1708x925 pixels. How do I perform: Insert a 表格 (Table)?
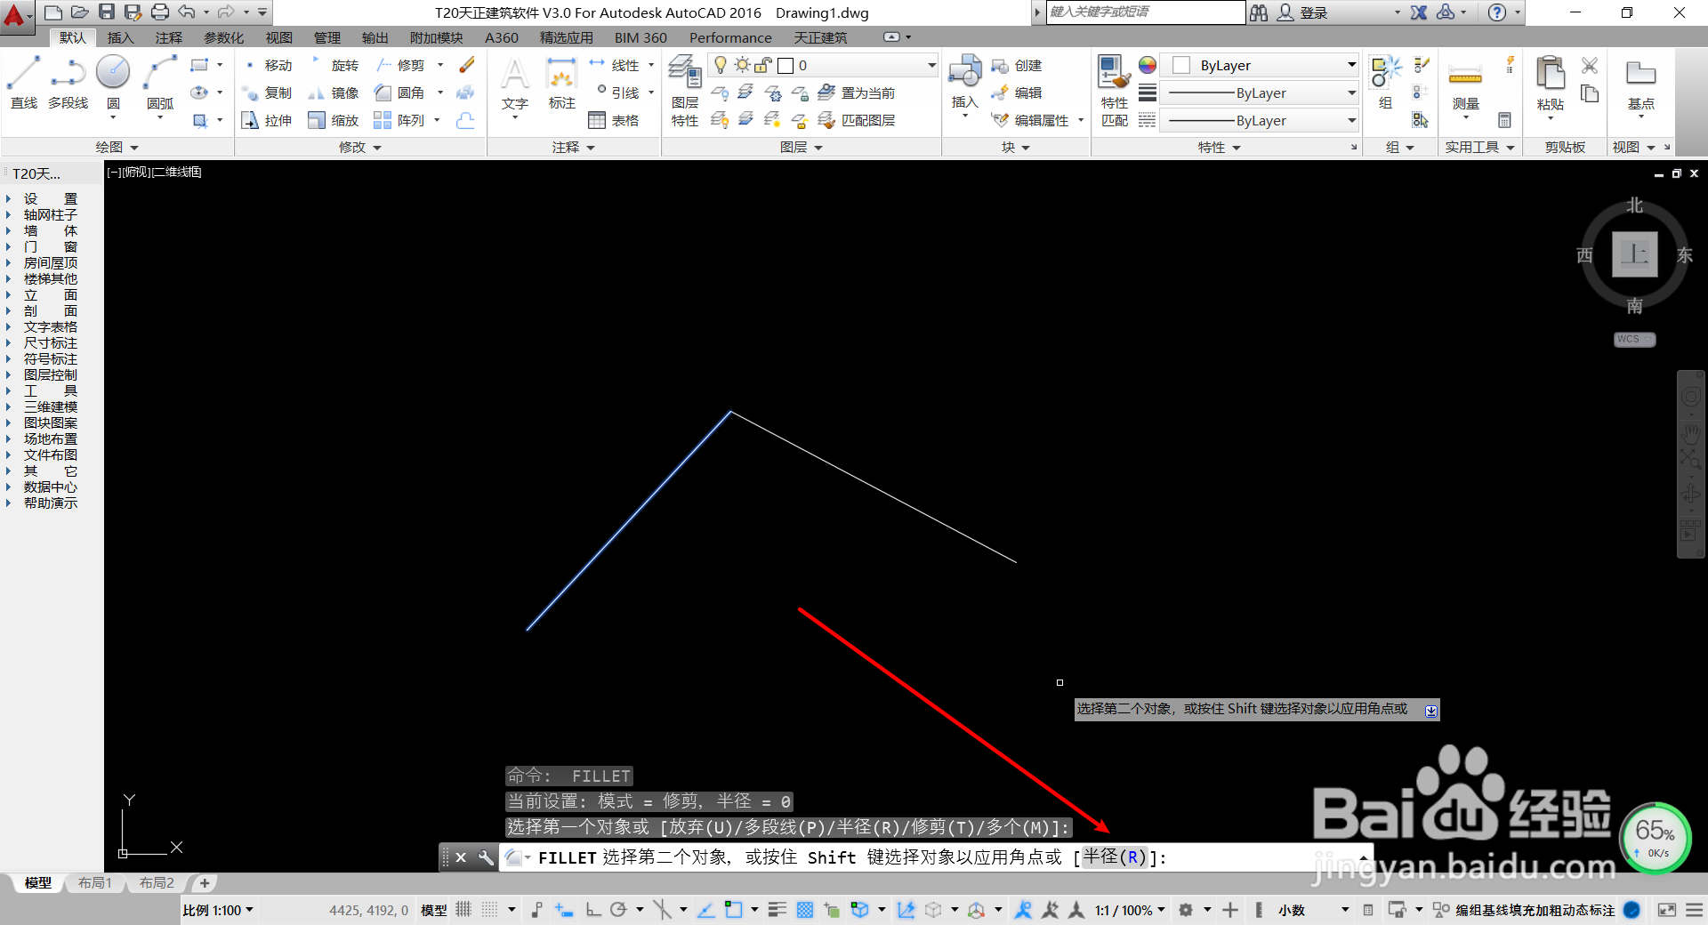tap(614, 120)
